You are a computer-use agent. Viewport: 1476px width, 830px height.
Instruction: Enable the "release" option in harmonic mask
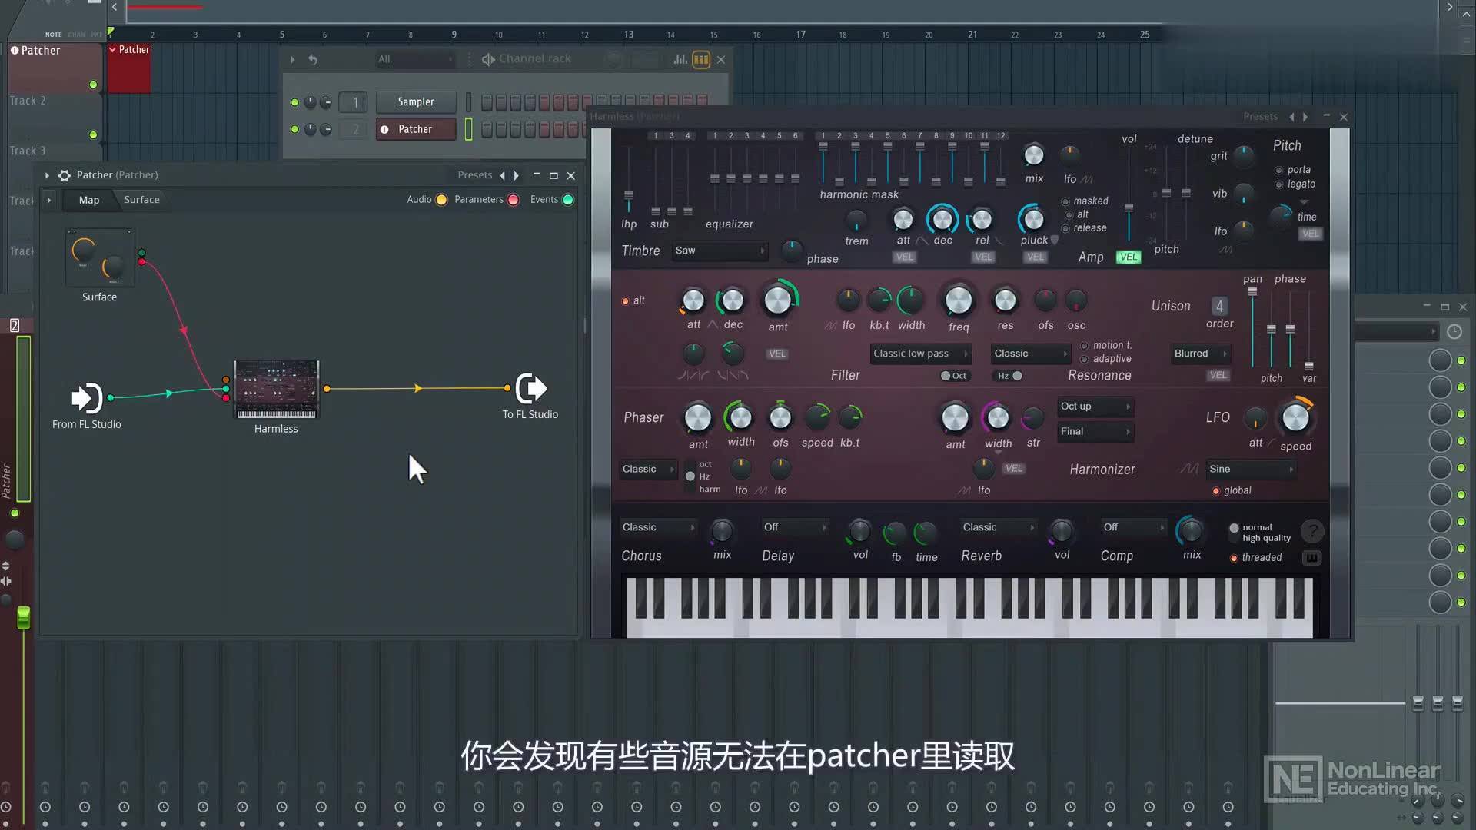1065,228
